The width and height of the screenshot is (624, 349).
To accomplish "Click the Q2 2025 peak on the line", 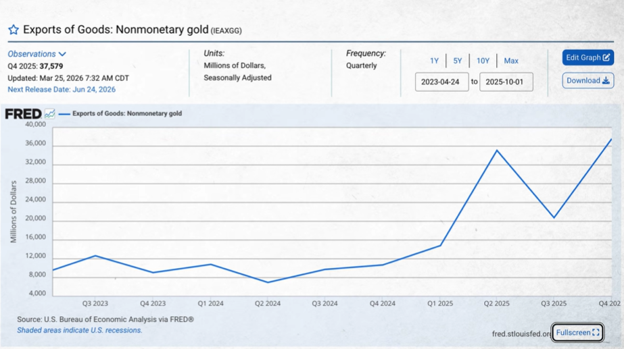I will tap(497, 150).
